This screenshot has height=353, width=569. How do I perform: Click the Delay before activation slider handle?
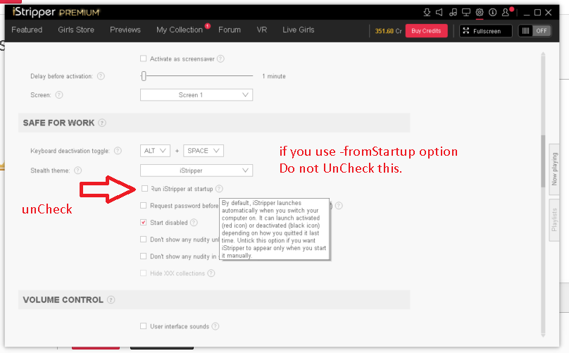[144, 76]
